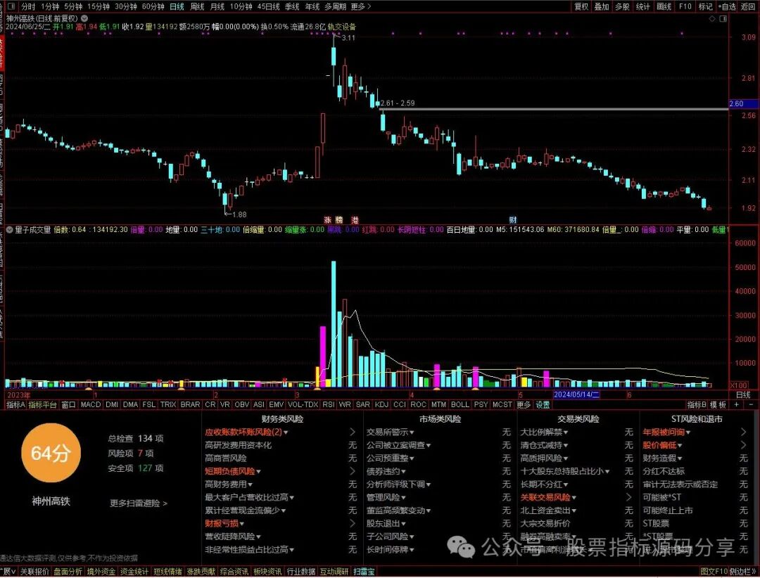Image resolution: width=760 pixels, height=578 pixels.
Task: Click the plus zoom-in button
Action: pyautogui.click(x=737, y=404)
